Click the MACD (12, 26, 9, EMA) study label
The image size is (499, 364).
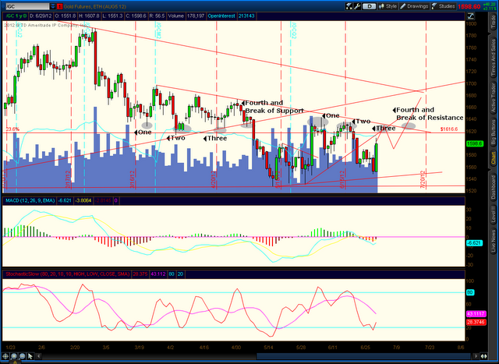tap(30, 201)
